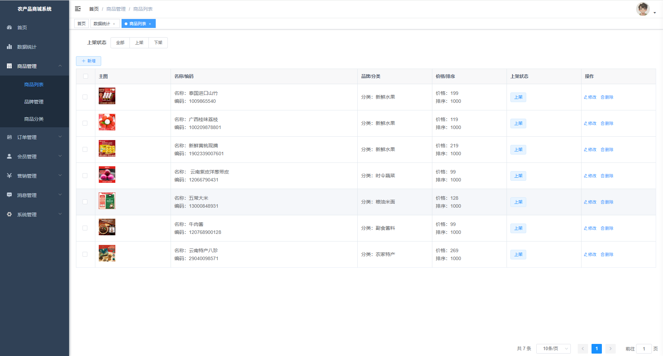Expand the 营销管理 sidebar menu

point(35,176)
